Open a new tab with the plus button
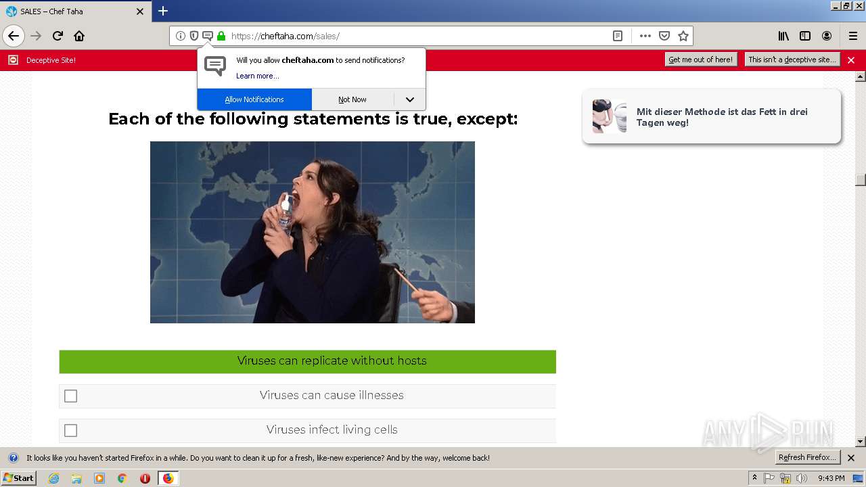This screenshot has height=487, width=866. click(163, 11)
